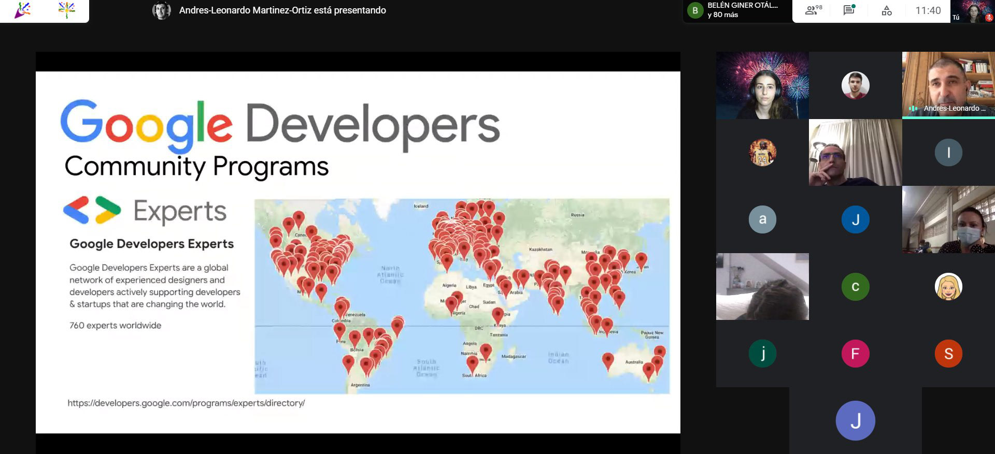Click the 'Australia' label on the map

(x=634, y=362)
